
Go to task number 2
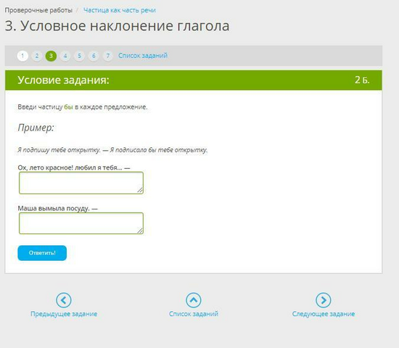tap(37, 56)
